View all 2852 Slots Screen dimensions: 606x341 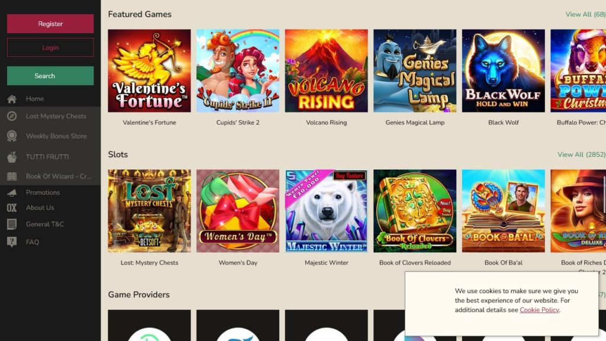(581, 155)
